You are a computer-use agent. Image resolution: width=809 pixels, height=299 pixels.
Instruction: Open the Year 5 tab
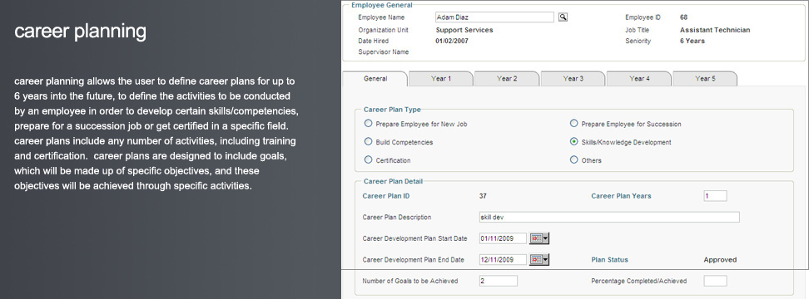click(x=705, y=79)
